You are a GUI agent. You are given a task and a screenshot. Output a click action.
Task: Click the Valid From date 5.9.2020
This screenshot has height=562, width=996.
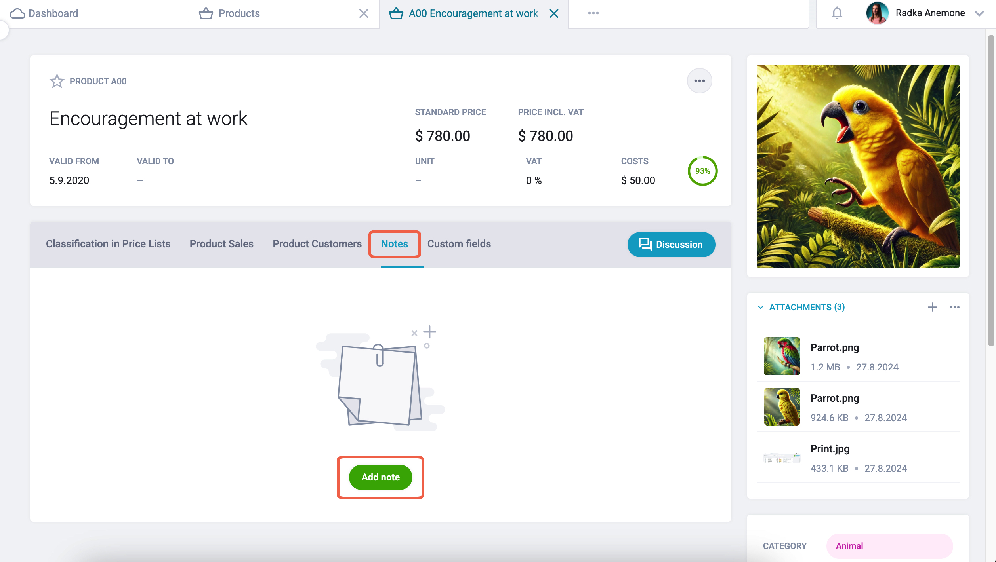click(x=69, y=180)
